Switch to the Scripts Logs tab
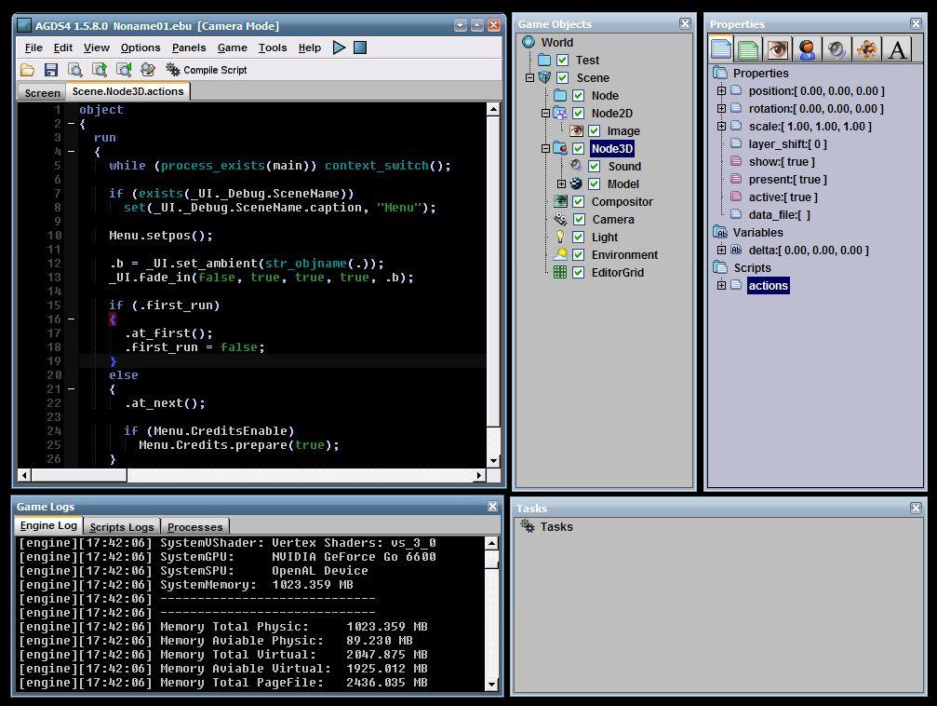 [121, 527]
